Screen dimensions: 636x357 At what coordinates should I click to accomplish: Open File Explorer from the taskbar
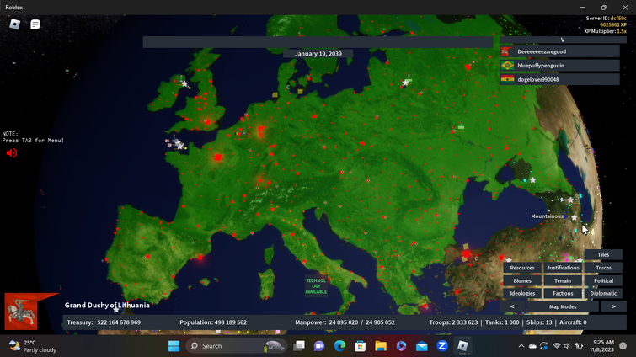click(x=381, y=346)
